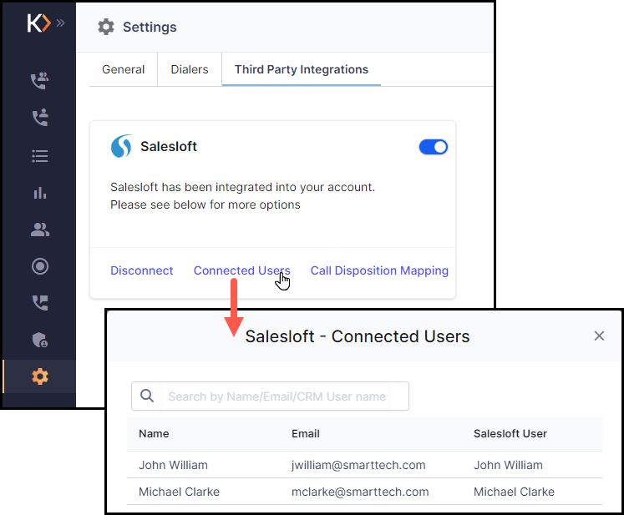Screen dimensions: 624x515
Task: Open the reports bar chart icon
Action: click(x=40, y=193)
